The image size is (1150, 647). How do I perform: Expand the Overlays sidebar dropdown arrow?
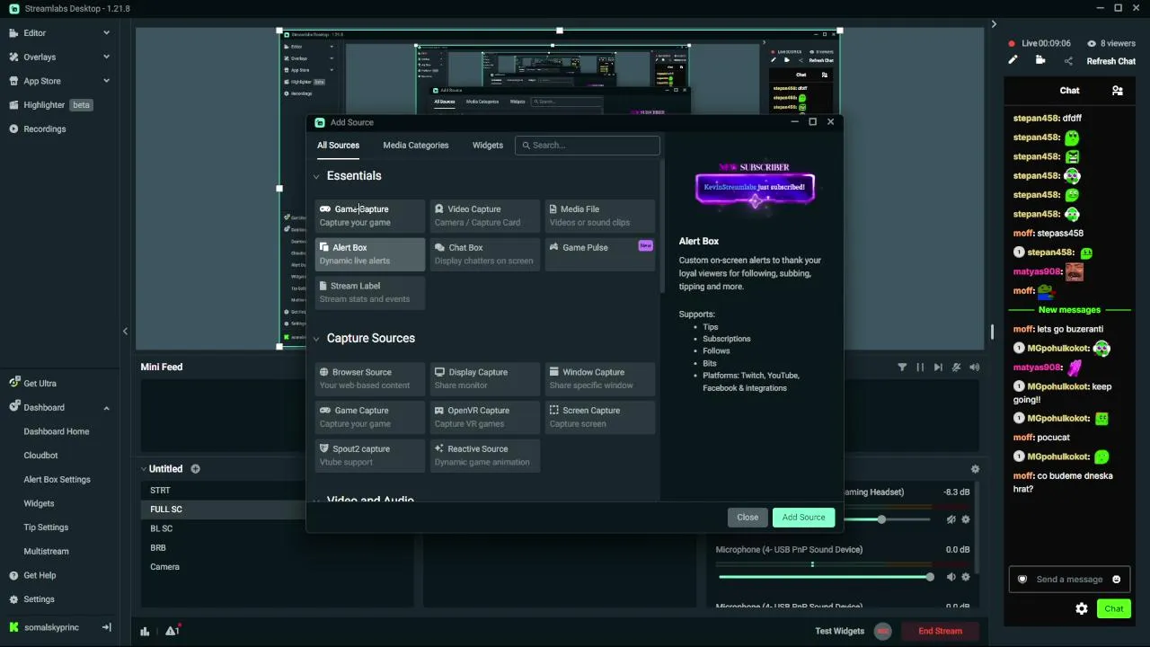[x=106, y=57]
